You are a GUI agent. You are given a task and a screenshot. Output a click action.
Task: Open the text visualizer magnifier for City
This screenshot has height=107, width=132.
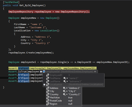pos(64,91)
